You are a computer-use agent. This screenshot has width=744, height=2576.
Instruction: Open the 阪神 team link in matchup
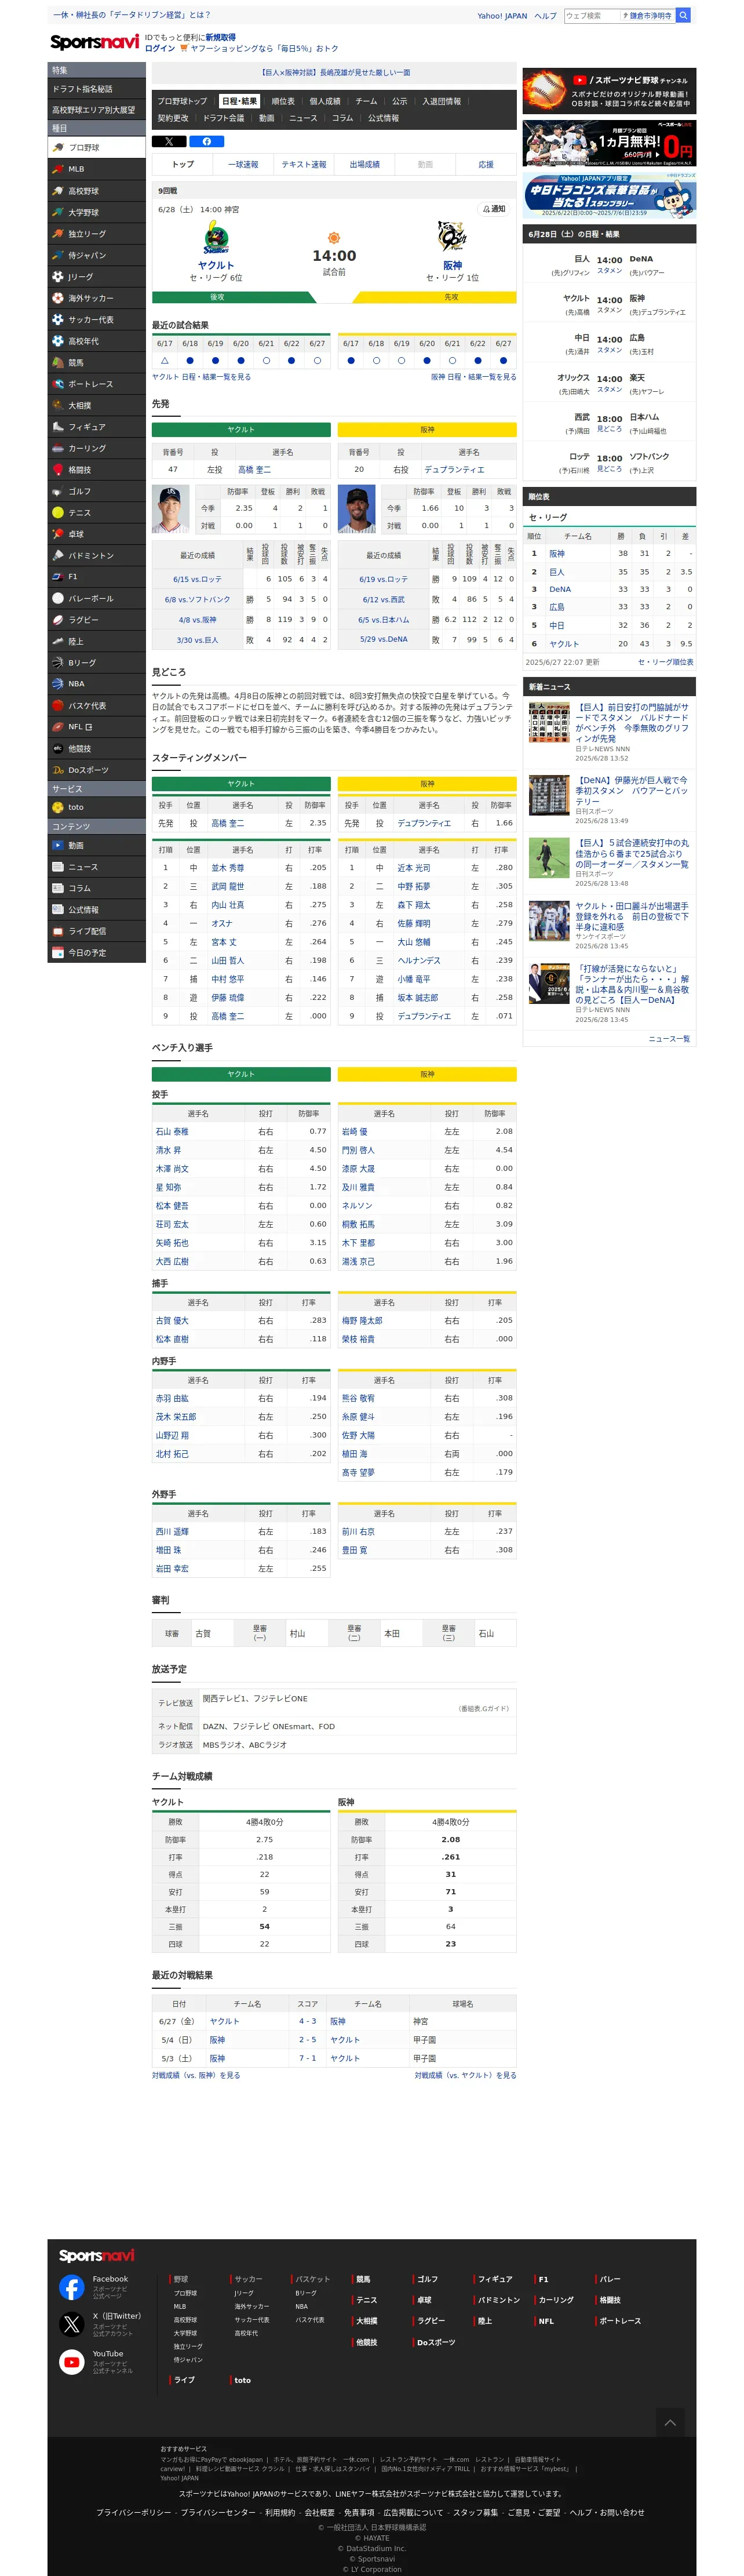(x=452, y=266)
